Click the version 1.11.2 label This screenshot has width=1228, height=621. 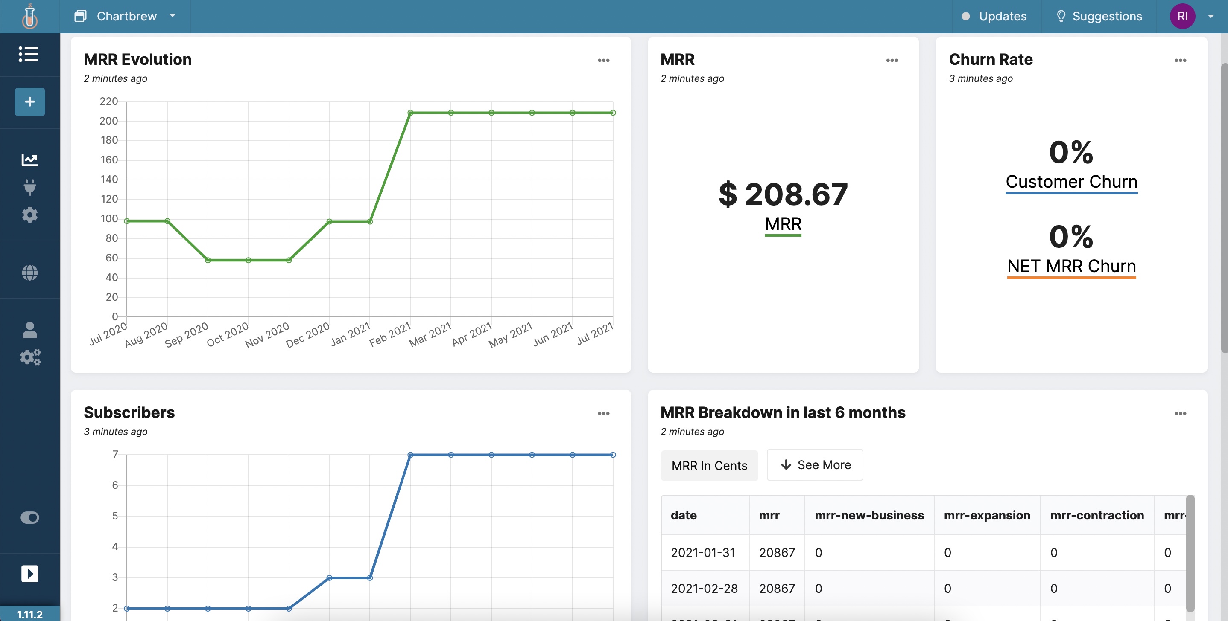[29, 614]
